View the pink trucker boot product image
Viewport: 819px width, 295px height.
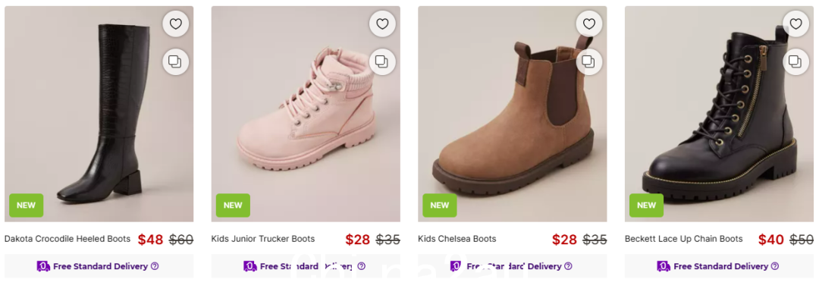pos(306,114)
